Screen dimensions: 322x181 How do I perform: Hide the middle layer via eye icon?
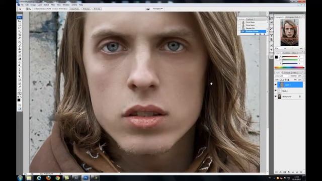276,90
